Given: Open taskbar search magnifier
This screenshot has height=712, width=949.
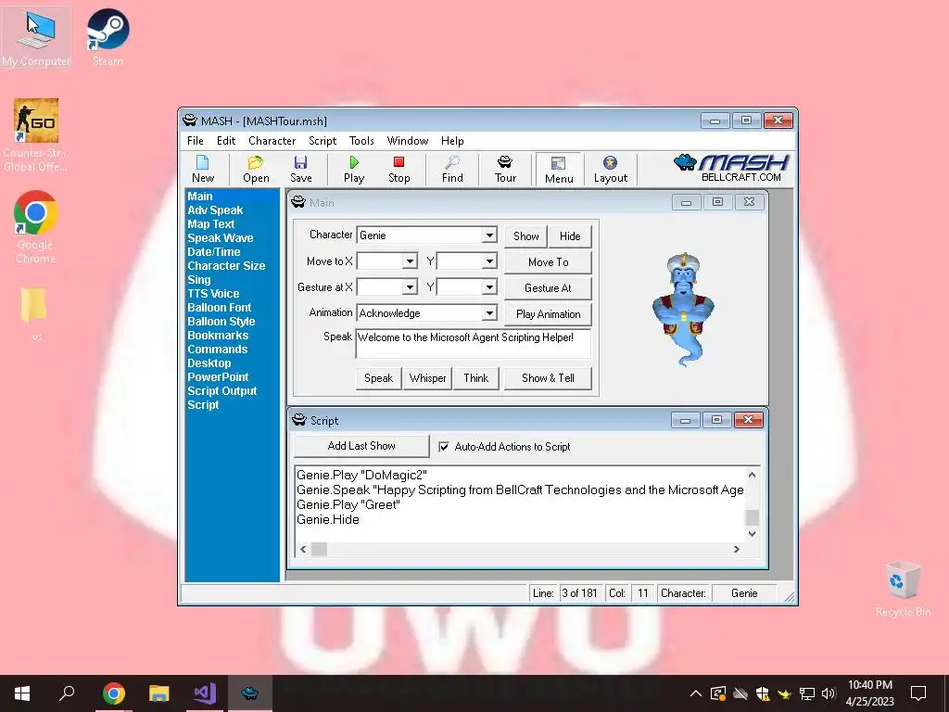Looking at the screenshot, I should pyautogui.click(x=67, y=693).
